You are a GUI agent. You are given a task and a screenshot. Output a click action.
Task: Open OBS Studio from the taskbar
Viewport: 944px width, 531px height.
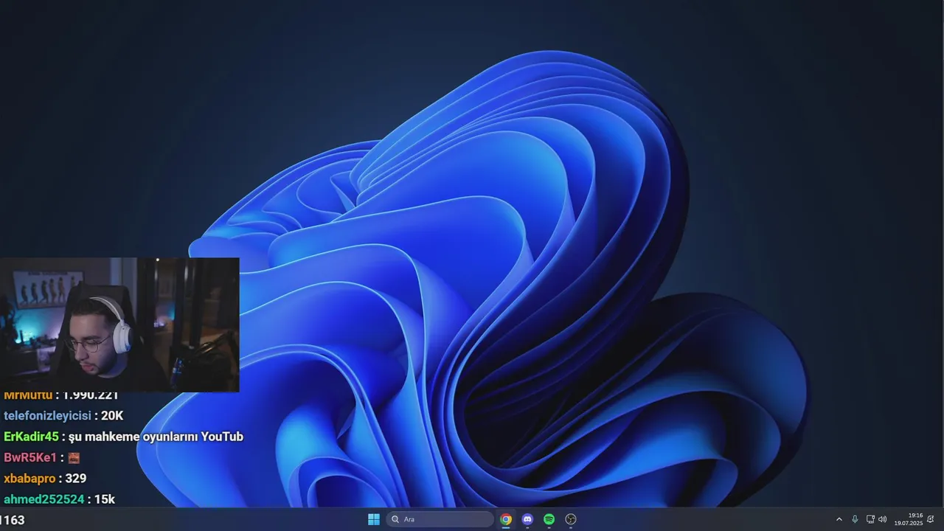tap(570, 519)
